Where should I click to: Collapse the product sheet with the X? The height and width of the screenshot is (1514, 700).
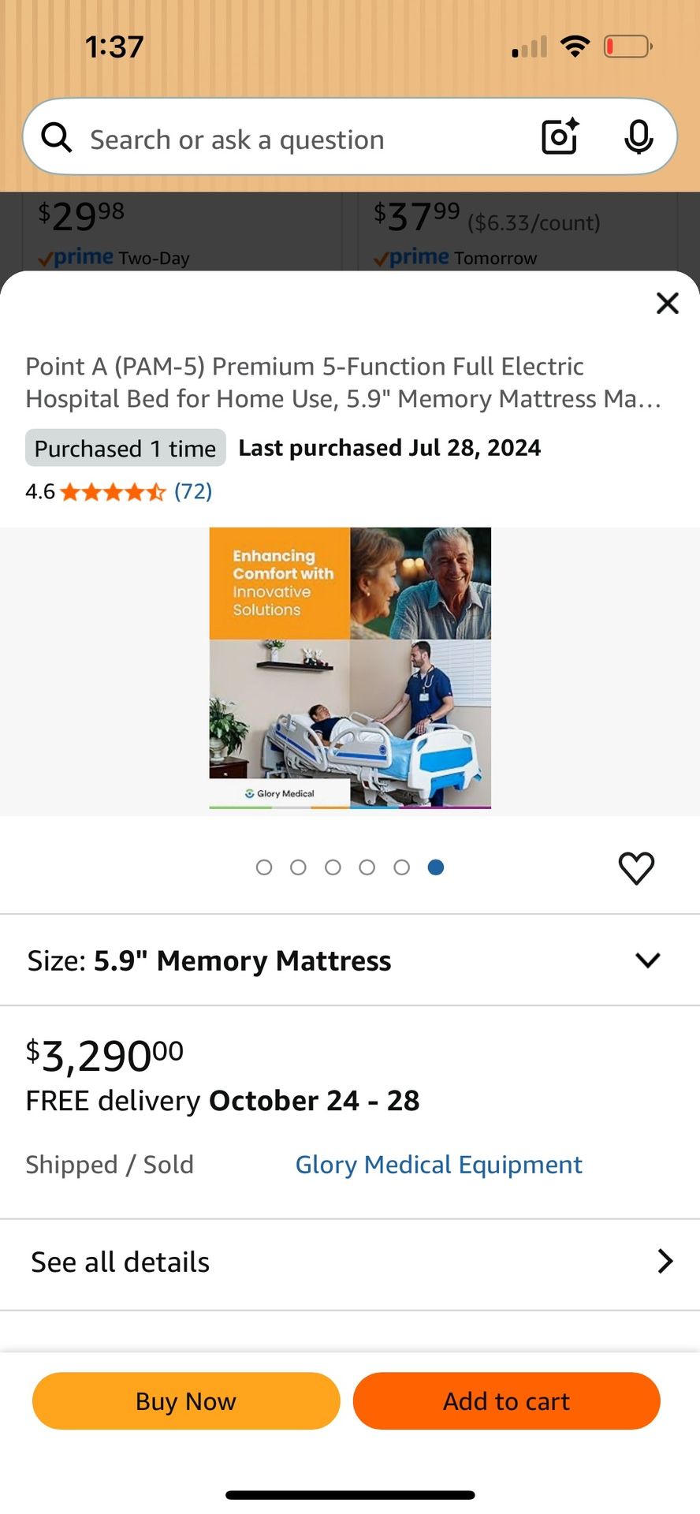point(667,303)
